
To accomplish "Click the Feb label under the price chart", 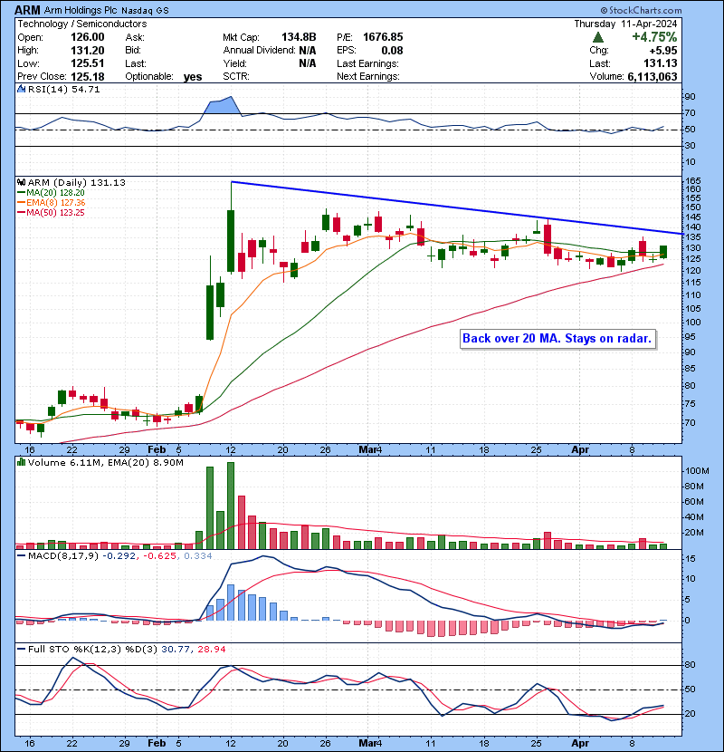I will click(x=157, y=450).
